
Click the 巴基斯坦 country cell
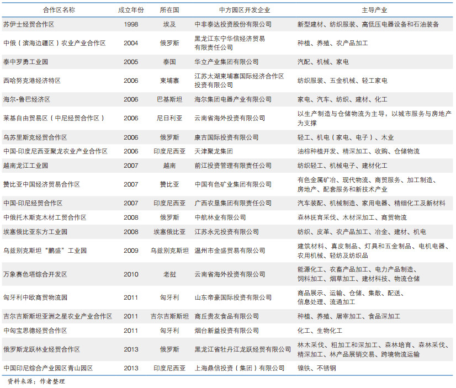(x=169, y=99)
